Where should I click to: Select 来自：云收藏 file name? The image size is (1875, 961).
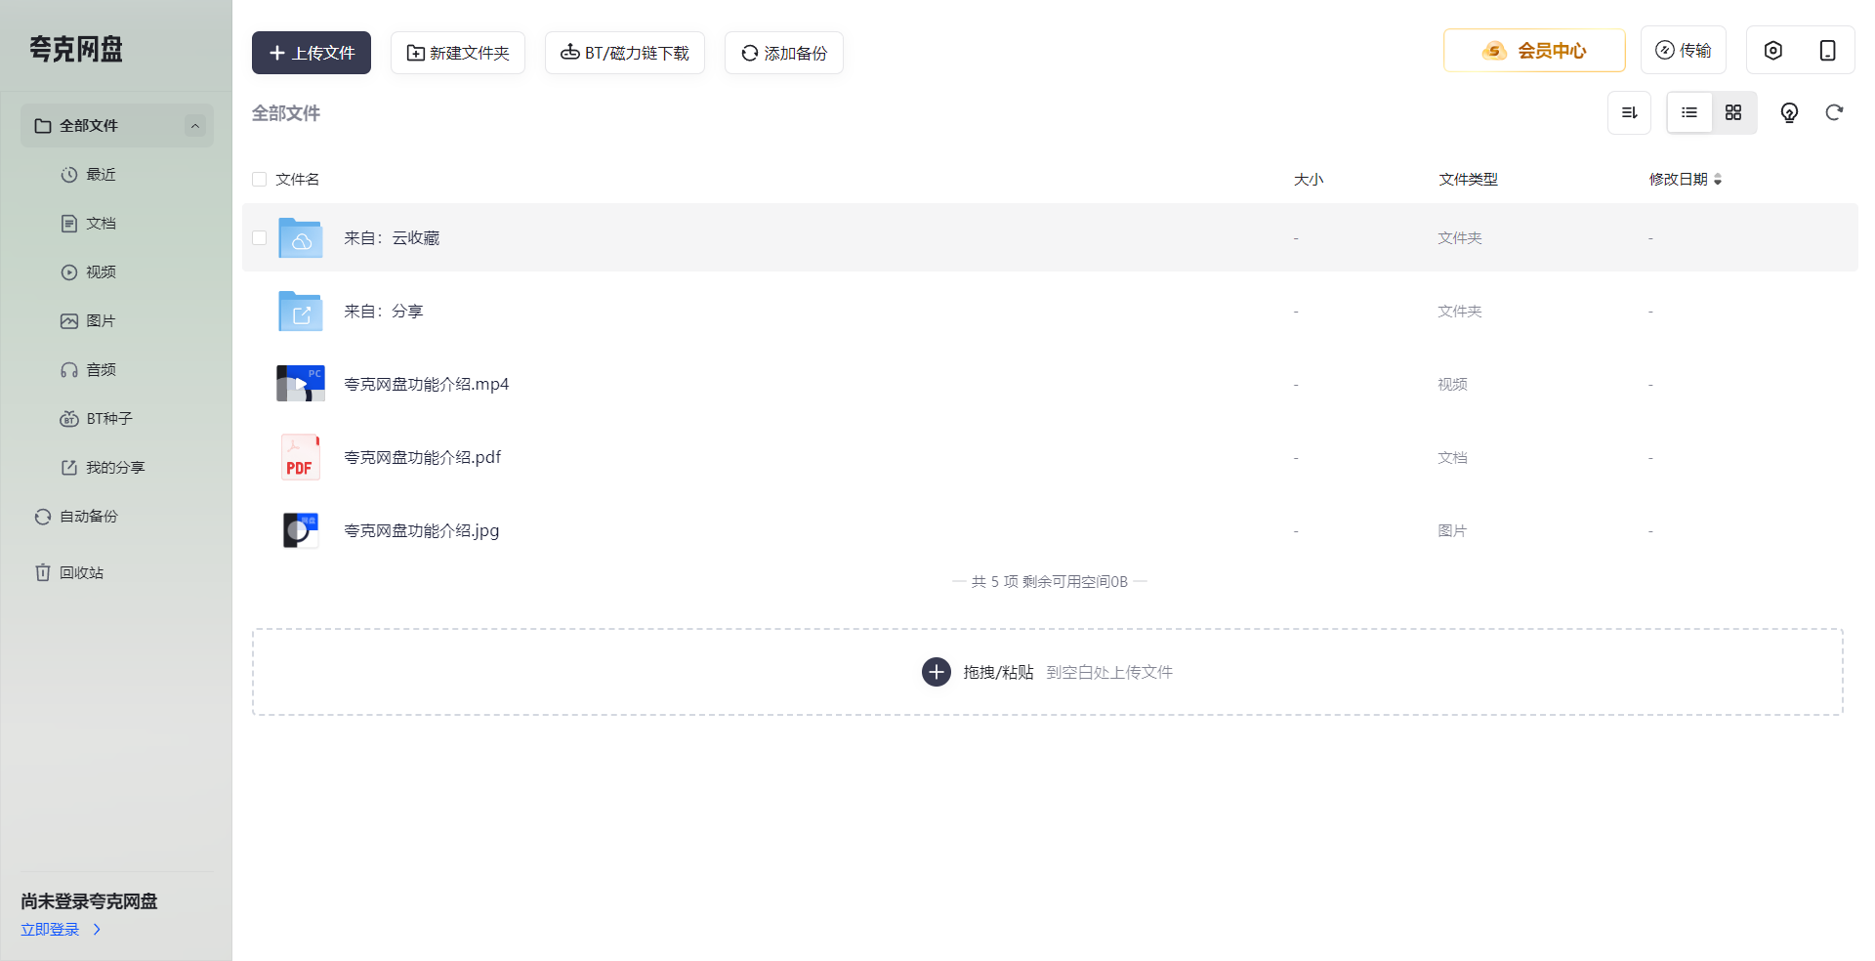(392, 238)
